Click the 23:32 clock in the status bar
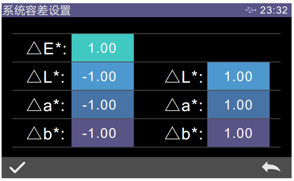This screenshot has width=294, height=181. coord(274,10)
